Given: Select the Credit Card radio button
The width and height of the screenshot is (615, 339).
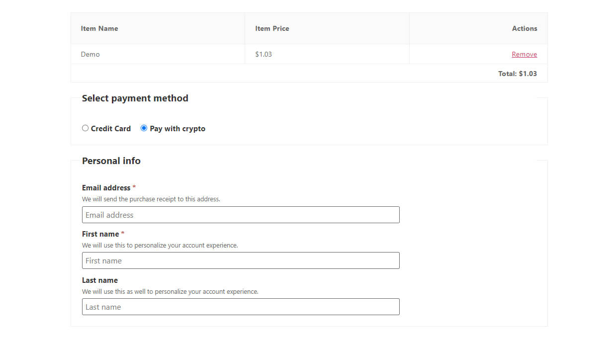Looking at the screenshot, I should tap(86, 128).
